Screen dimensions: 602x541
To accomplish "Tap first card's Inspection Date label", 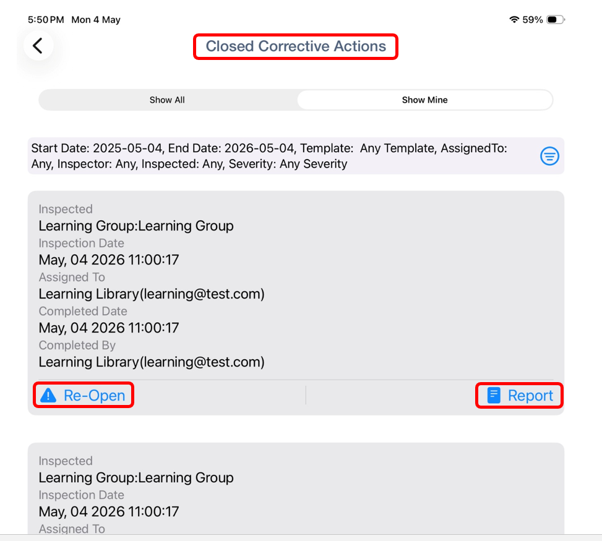I will click(x=82, y=243).
